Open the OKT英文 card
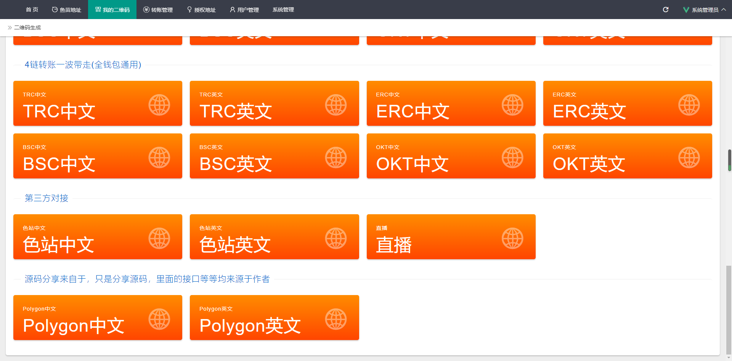Image resolution: width=732 pixels, height=361 pixels. [x=628, y=156]
